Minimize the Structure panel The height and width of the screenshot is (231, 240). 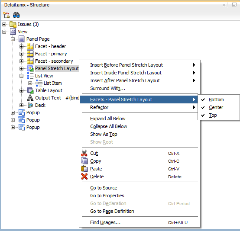pyautogui.click(x=234, y=5)
